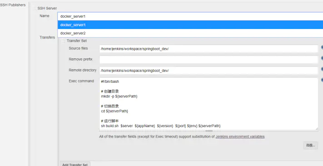Focus the empty Remove prefix field
This screenshot has height=166, width=323.
[209, 60]
